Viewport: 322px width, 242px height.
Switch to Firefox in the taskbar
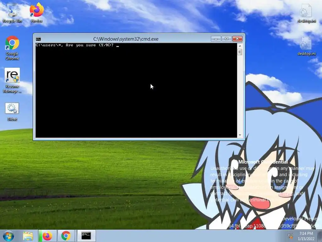click(47, 236)
